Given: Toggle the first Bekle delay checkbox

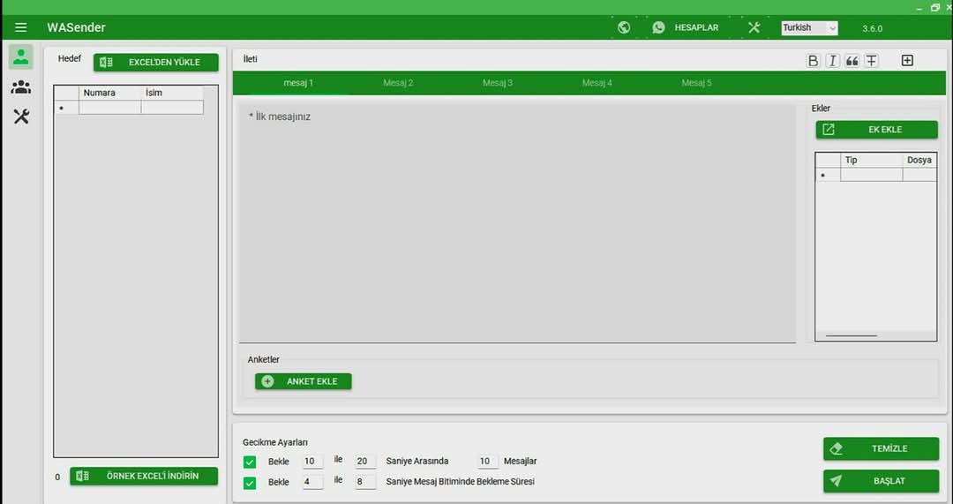Looking at the screenshot, I should tap(250, 462).
